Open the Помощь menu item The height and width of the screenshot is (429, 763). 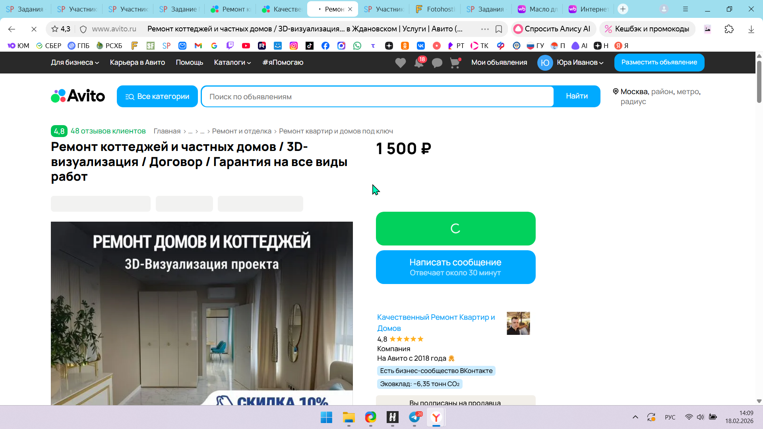click(x=189, y=62)
